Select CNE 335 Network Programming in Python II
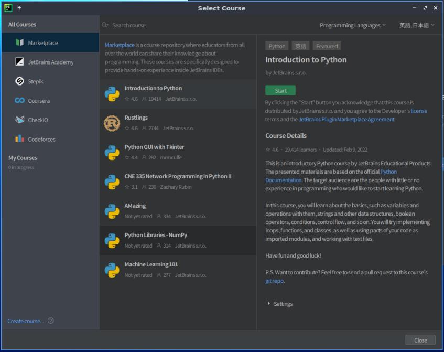Viewport: 444px width, 352px height. [x=178, y=176]
